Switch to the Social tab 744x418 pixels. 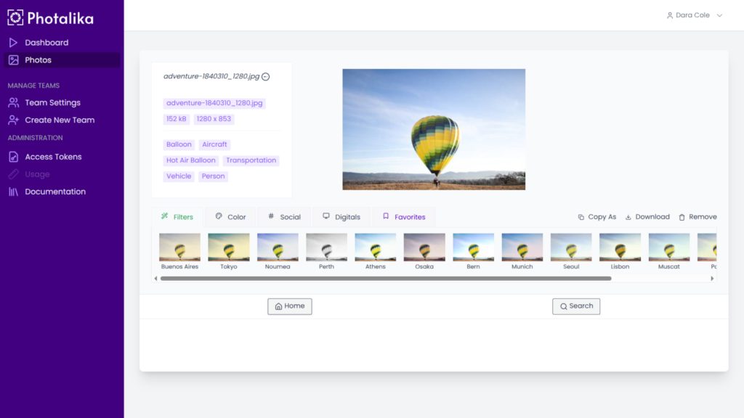click(x=283, y=217)
